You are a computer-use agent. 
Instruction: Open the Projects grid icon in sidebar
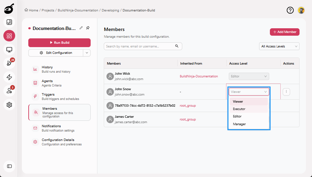pos(9,36)
